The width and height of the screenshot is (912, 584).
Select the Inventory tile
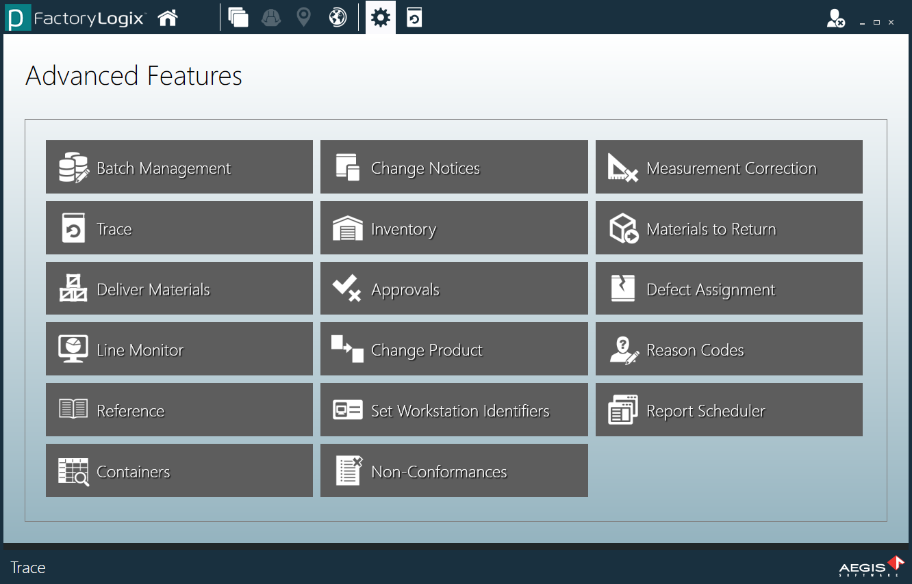(x=453, y=228)
